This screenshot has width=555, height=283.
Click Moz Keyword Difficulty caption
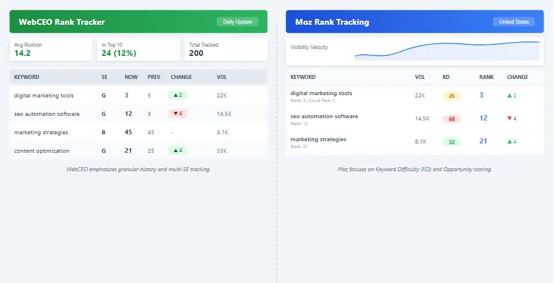point(415,169)
